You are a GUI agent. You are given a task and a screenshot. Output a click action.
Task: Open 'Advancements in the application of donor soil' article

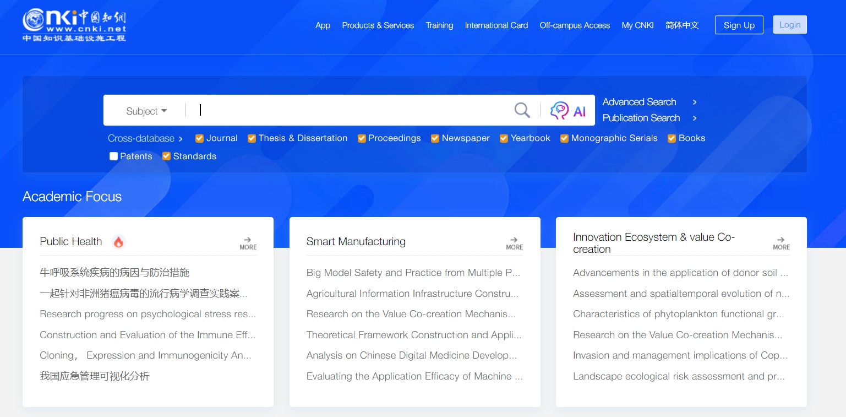(680, 273)
